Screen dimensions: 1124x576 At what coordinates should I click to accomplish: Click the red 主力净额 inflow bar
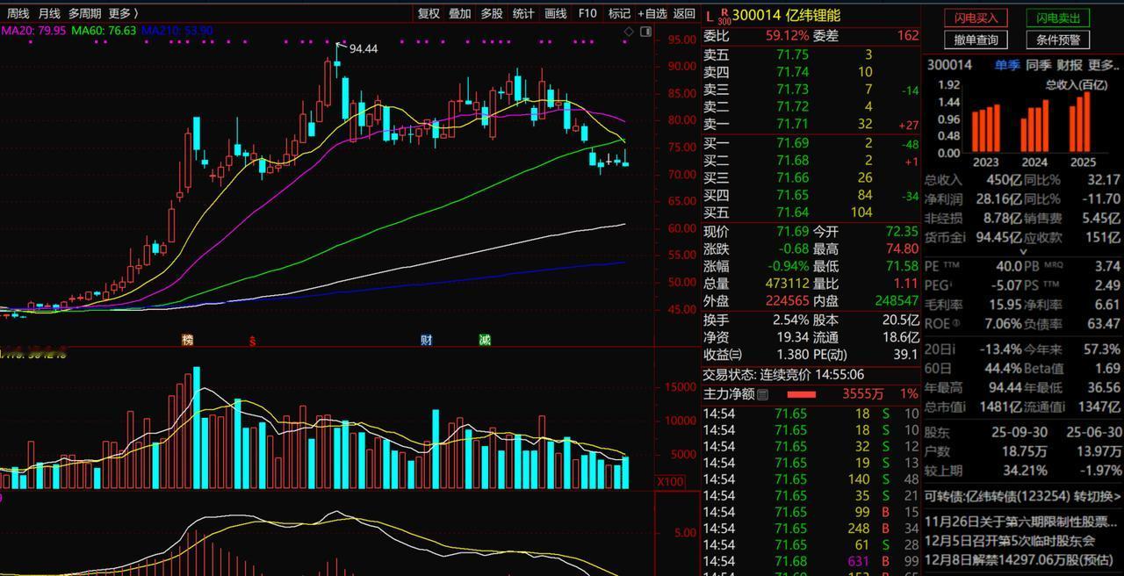801,394
